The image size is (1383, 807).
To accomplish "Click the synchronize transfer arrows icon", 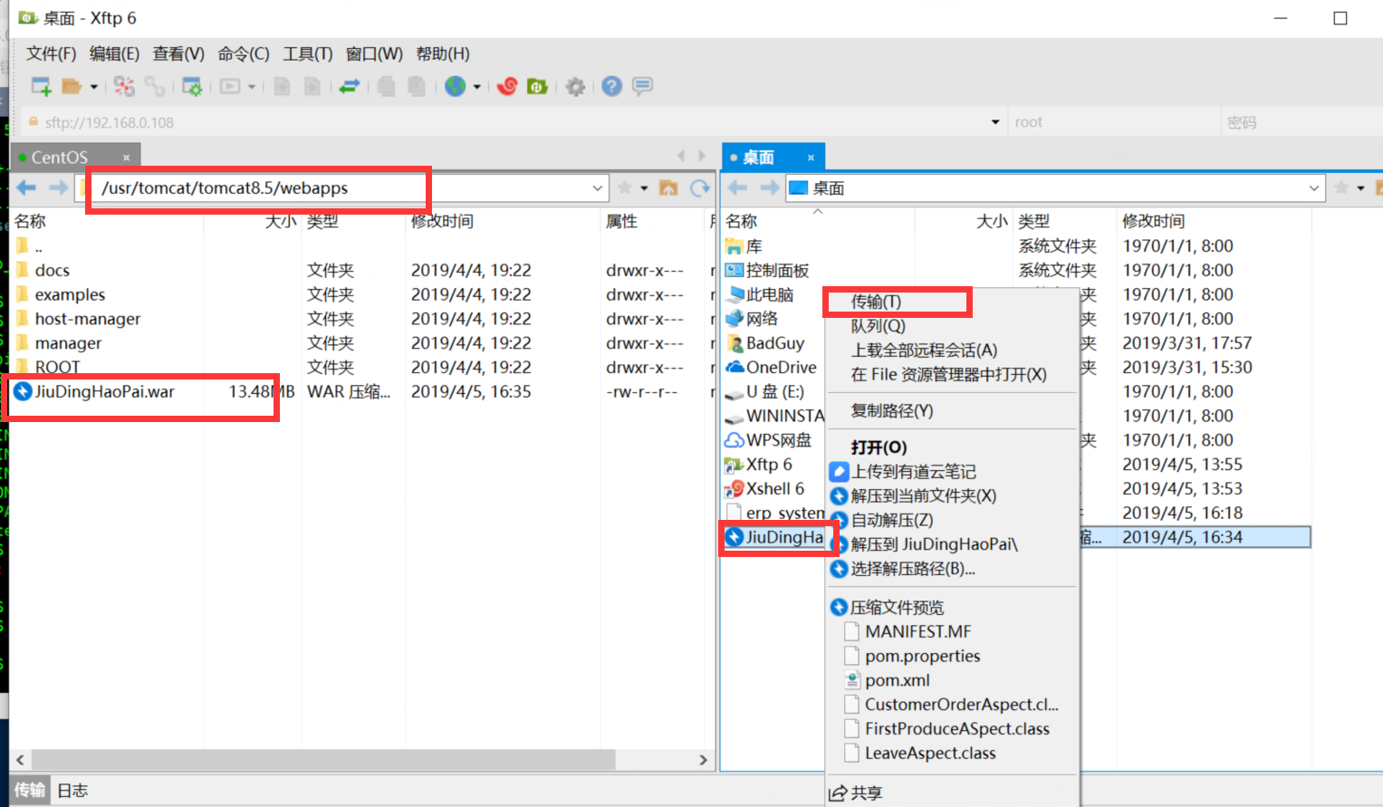I will [x=350, y=87].
